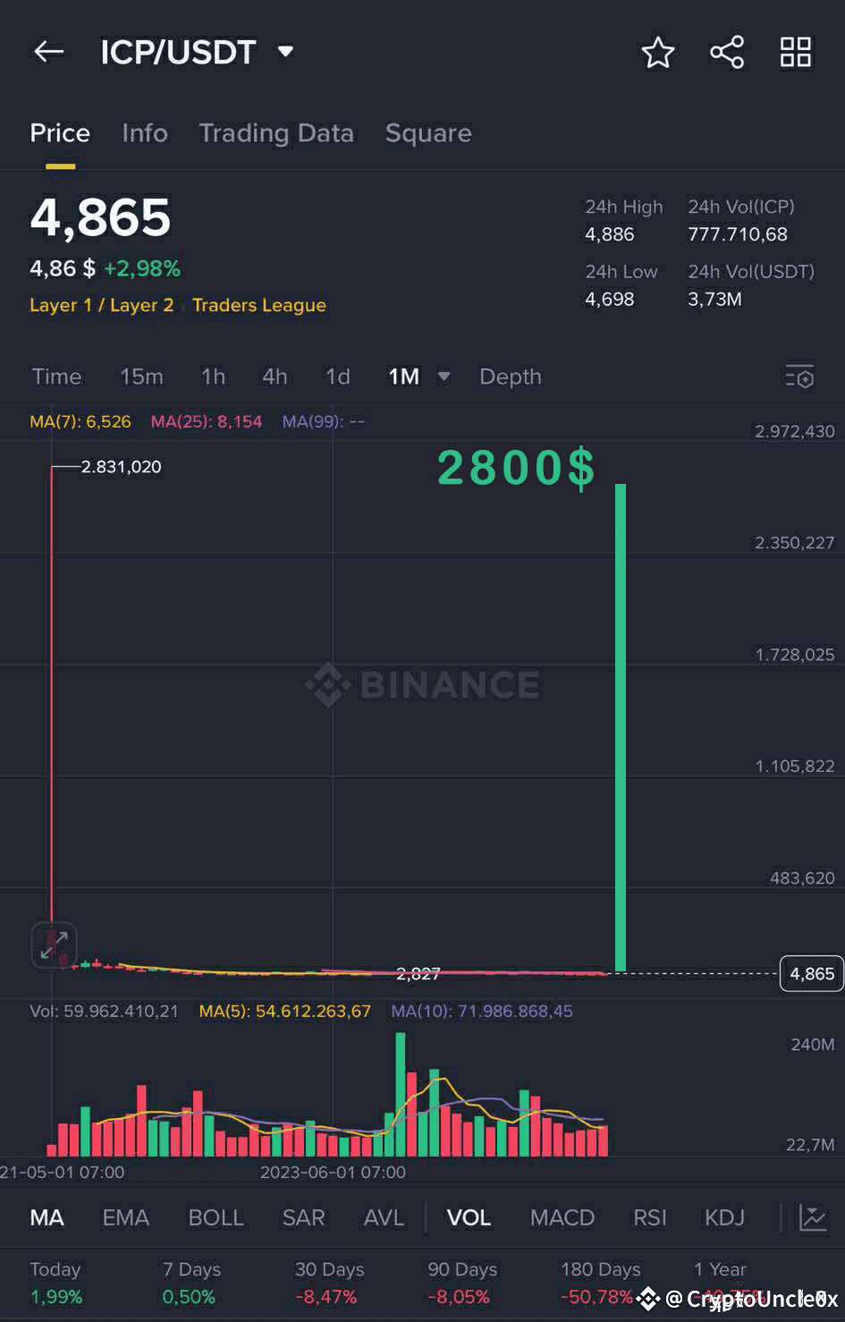This screenshot has height=1322, width=845.
Task: Open the share icon
Action: (727, 52)
